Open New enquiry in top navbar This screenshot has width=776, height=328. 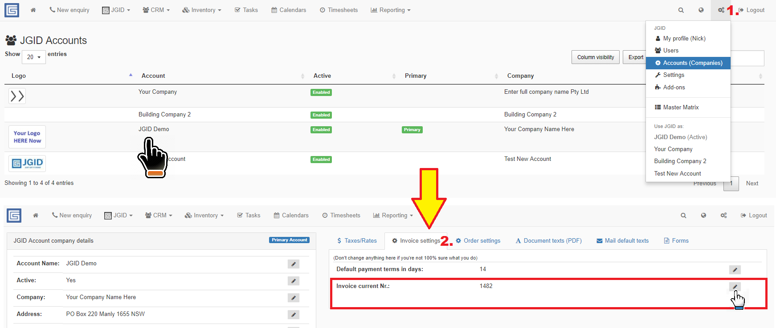69,10
